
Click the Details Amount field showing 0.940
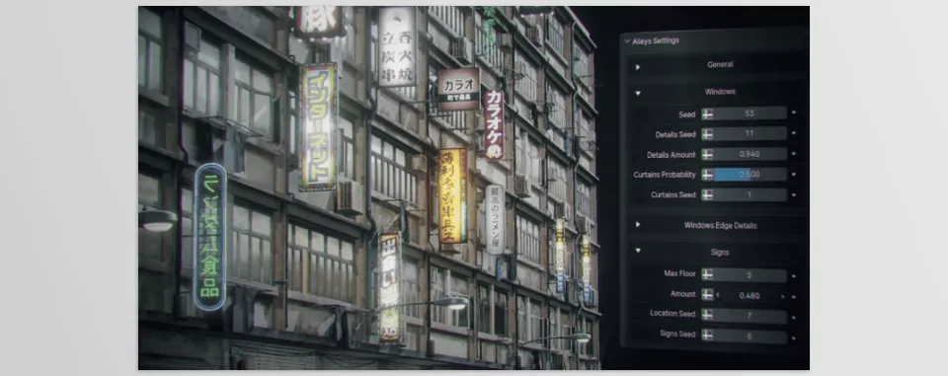coord(750,154)
